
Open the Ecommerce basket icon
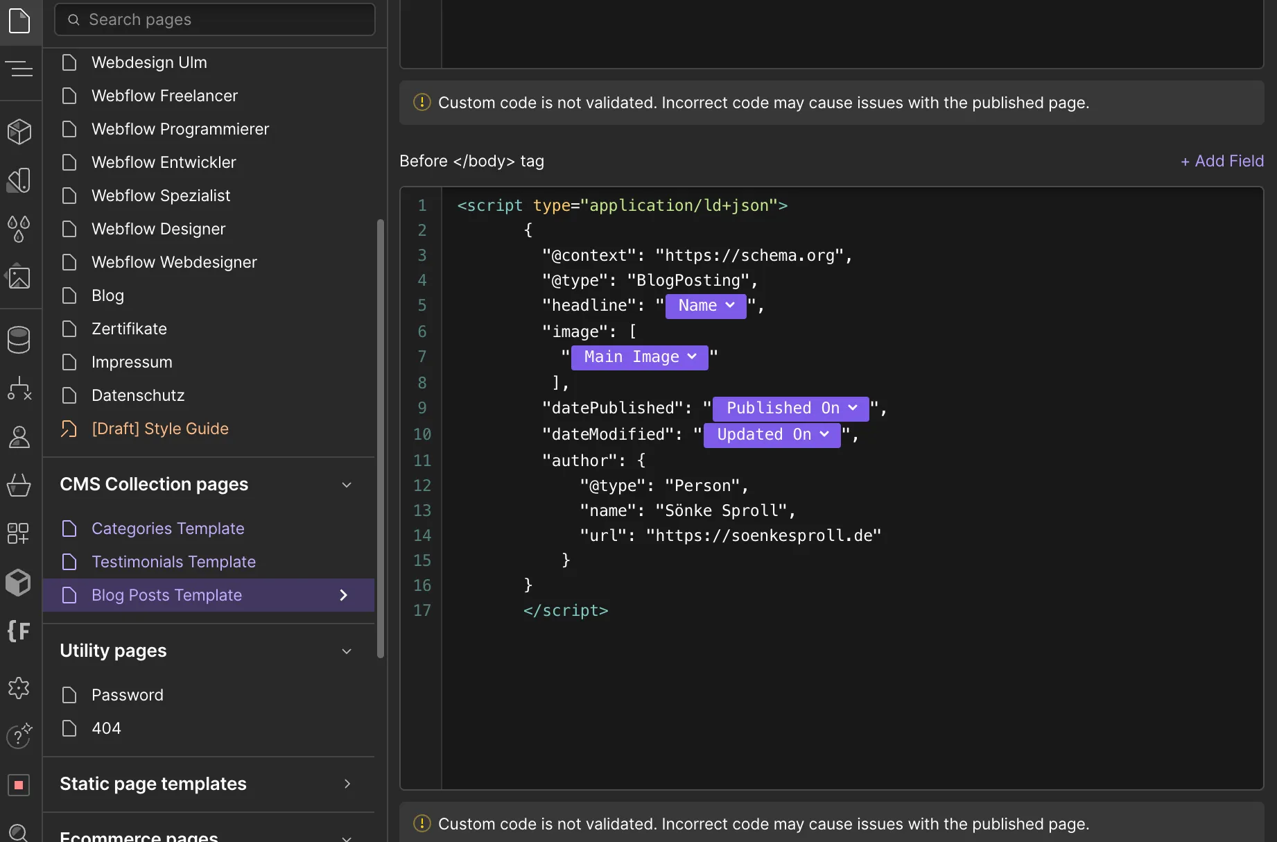coord(19,485)
